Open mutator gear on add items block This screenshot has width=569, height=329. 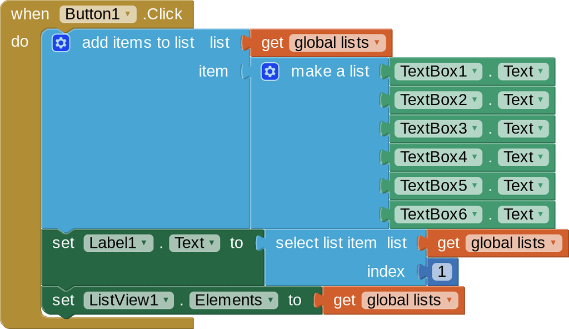tap(61, 43)
